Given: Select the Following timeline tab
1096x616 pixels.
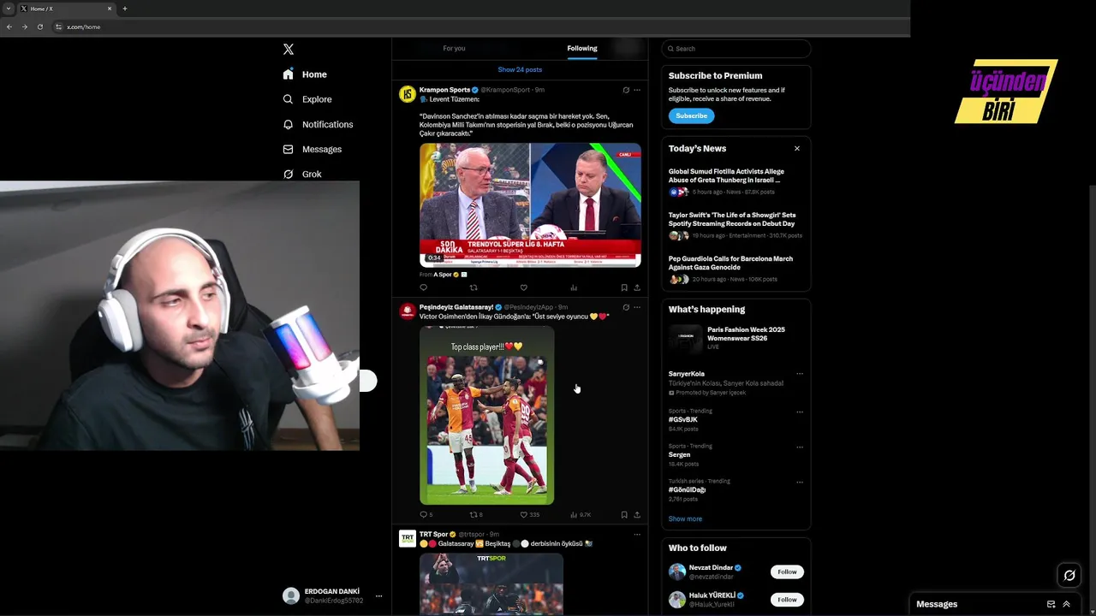Looking at the screenshot, I should pyautogui.click(x=582, y=49).
